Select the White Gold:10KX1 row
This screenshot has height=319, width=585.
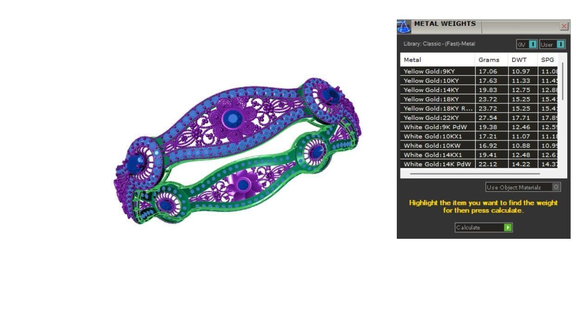(479, 136)
